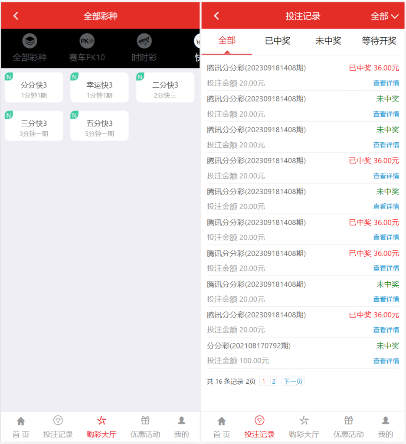
Task: Click the 下一页 pagination link
Action: coord(293,382)
